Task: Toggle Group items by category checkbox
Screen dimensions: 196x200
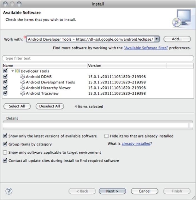Action: tap(5, 144)
